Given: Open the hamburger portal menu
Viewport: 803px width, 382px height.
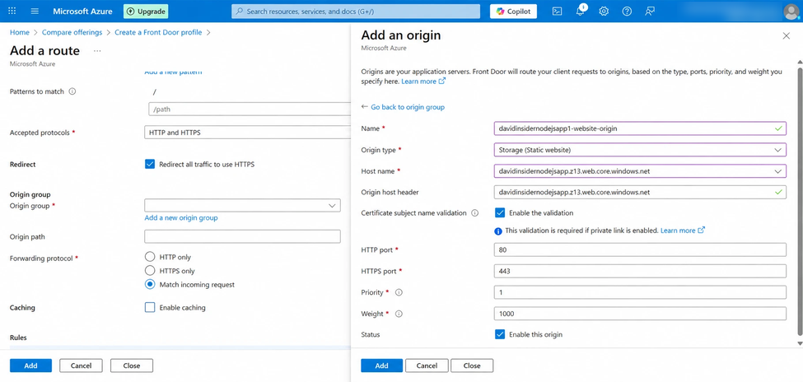Looking at the screenshot, I should tap(35, 12).
